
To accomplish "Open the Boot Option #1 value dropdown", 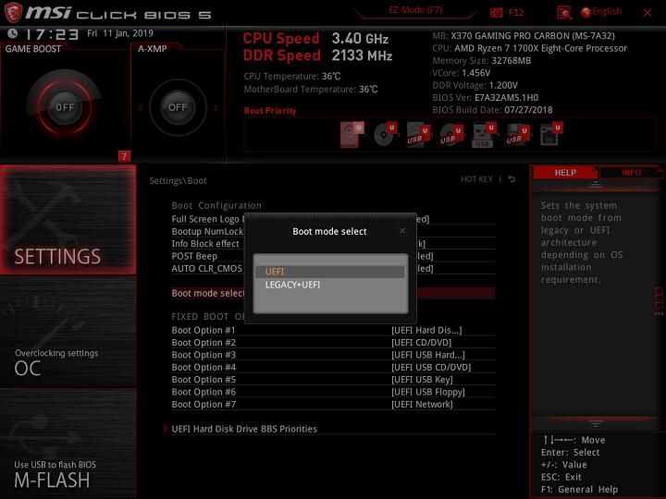I will point(426,330).
